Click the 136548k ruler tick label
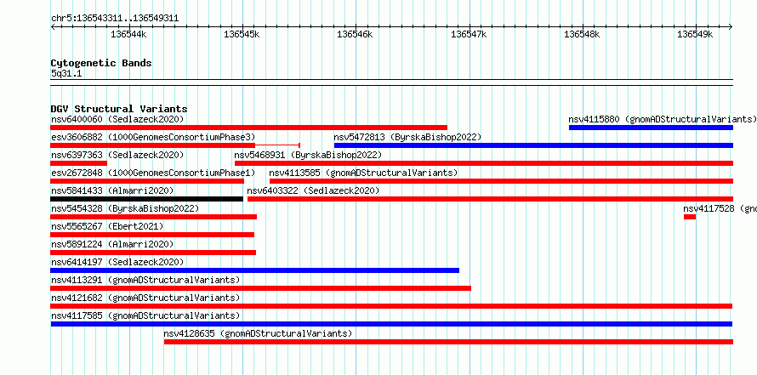Screen dimensions: 757x375 pyautogui.click(x=582, y=35)
